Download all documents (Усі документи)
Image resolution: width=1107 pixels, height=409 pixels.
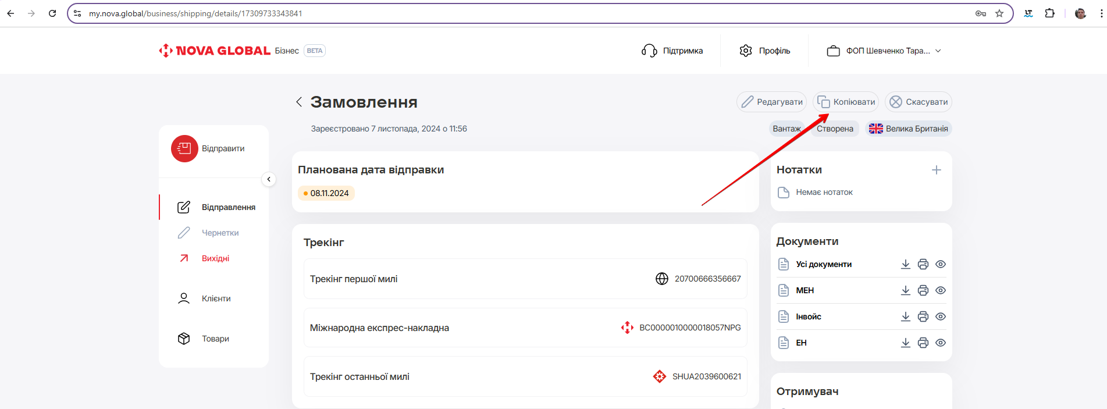coord(905,264)
